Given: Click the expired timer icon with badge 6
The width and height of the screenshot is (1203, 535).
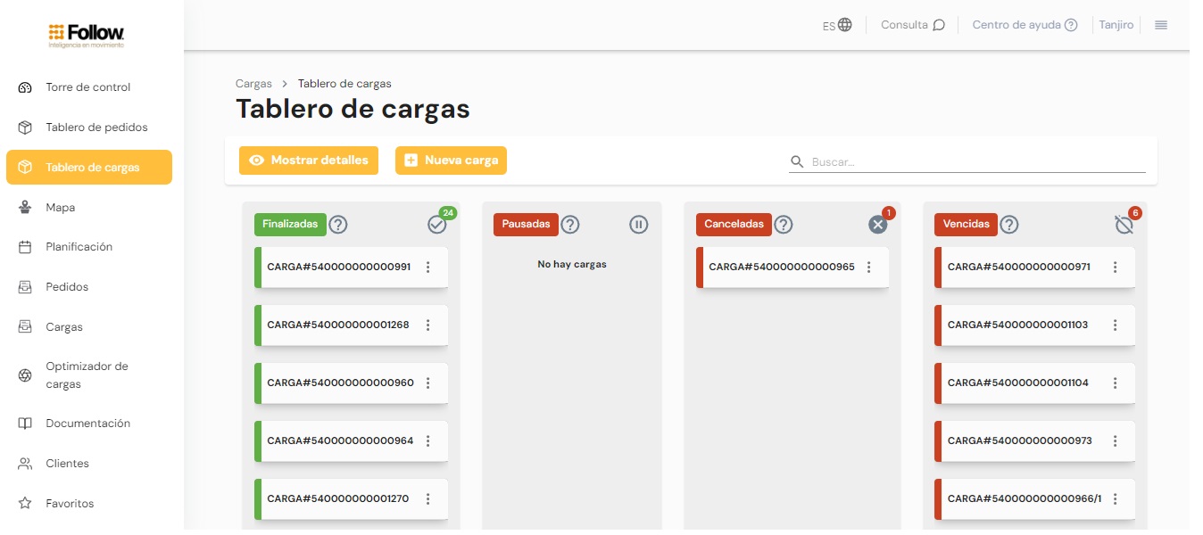Looking at the screenshot, I should (1124, 225).
